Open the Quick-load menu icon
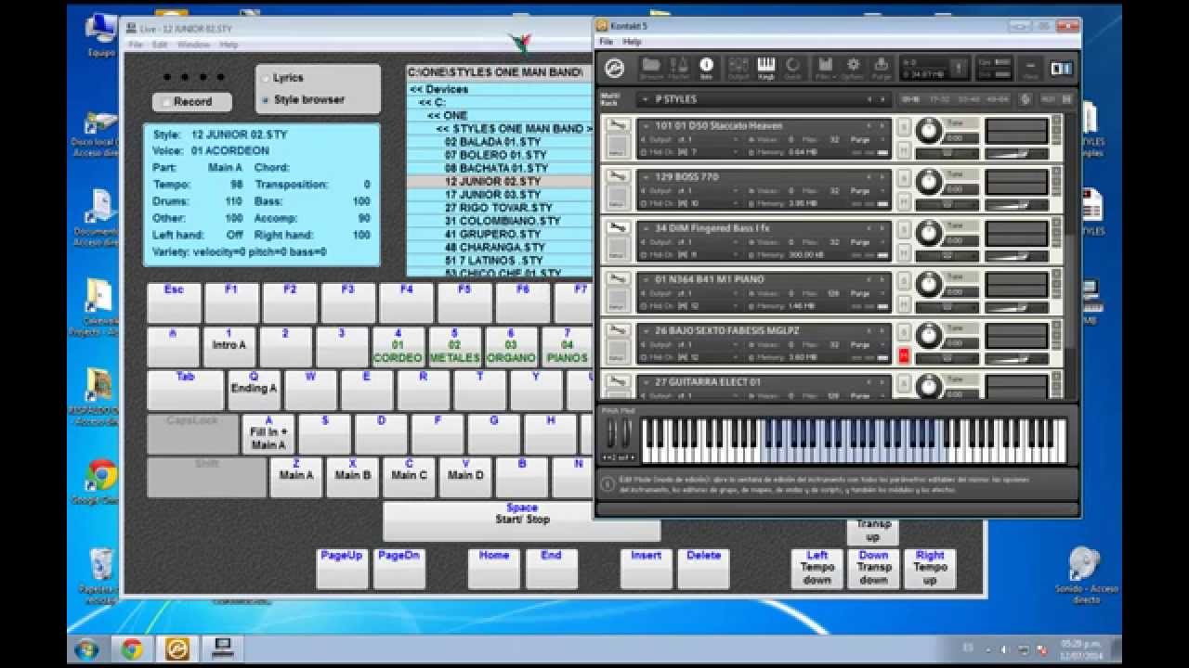 point(792,67)
